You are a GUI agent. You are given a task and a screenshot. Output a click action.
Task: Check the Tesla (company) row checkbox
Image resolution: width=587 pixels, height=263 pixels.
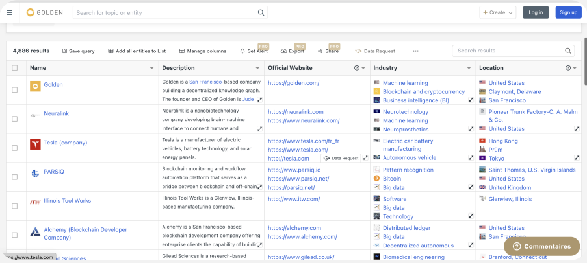(14, 148)
